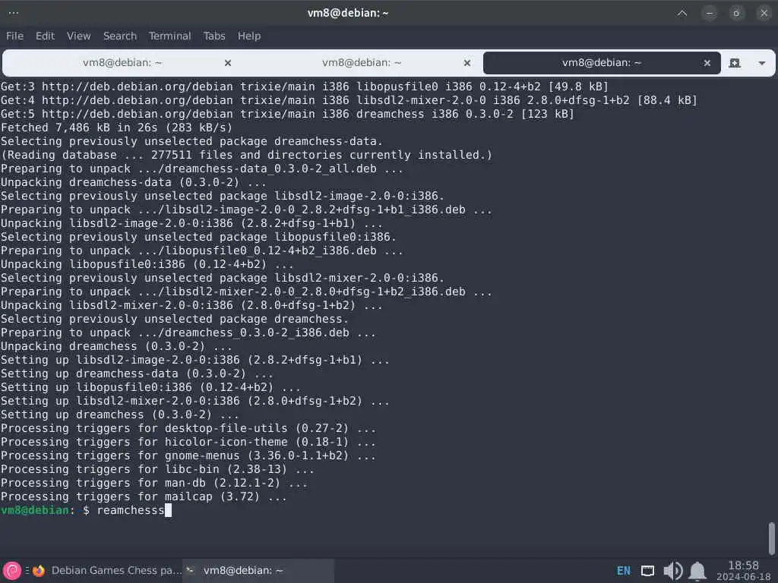
Task: Click 'Processing triggers for mailcap' line
Action: [x=144, y=496]
